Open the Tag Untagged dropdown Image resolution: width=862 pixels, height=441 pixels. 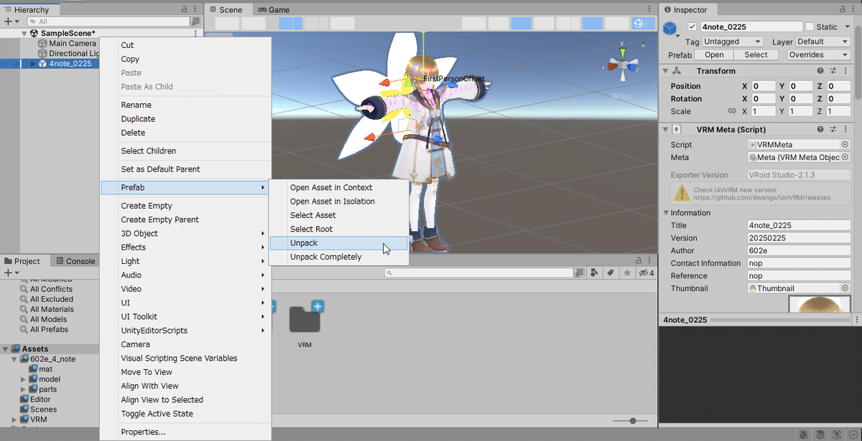point(732,41)
